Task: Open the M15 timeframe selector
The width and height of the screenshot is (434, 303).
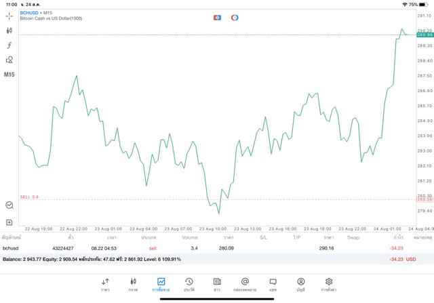Action: (x=9, y=75)
